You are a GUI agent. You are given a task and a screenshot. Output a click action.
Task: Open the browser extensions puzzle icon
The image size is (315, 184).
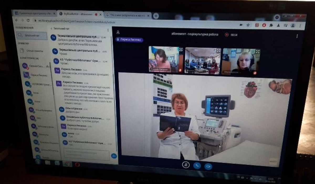[x=271, y=25]
